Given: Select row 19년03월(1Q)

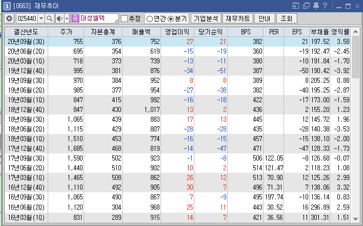Looking at the screenshot, I should 177,100.
